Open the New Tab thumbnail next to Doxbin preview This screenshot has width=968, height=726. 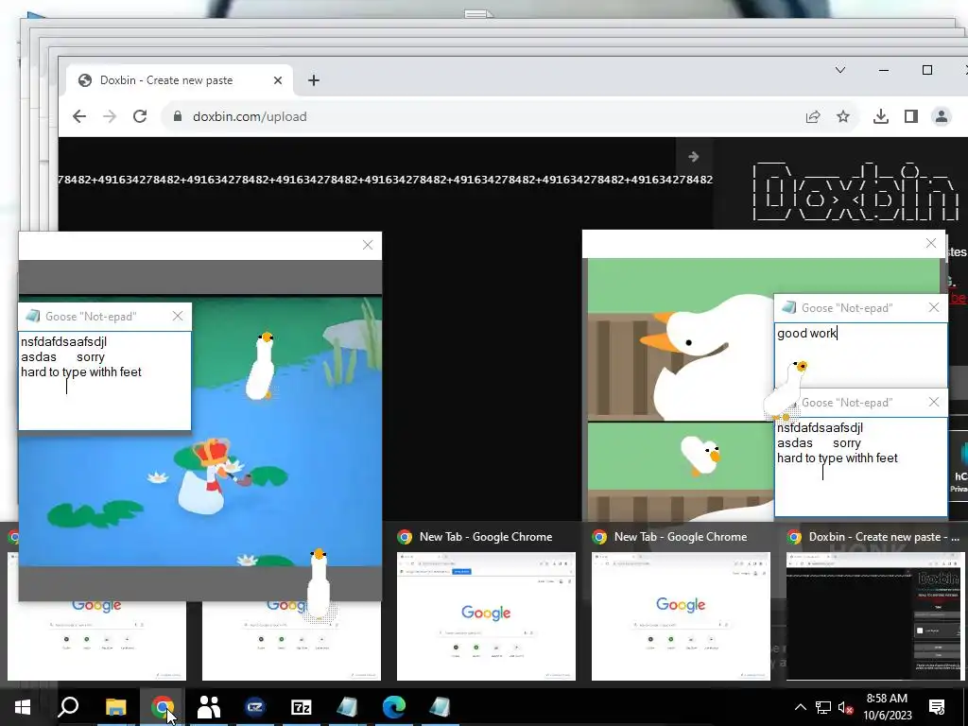coord(681,615)
